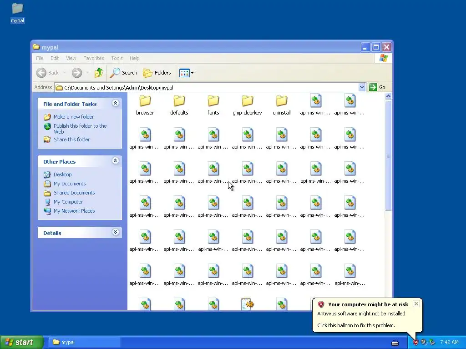Viewport: 466px width, 349px height.
Task: Click Share this folder
Action: tap(71, 140)
